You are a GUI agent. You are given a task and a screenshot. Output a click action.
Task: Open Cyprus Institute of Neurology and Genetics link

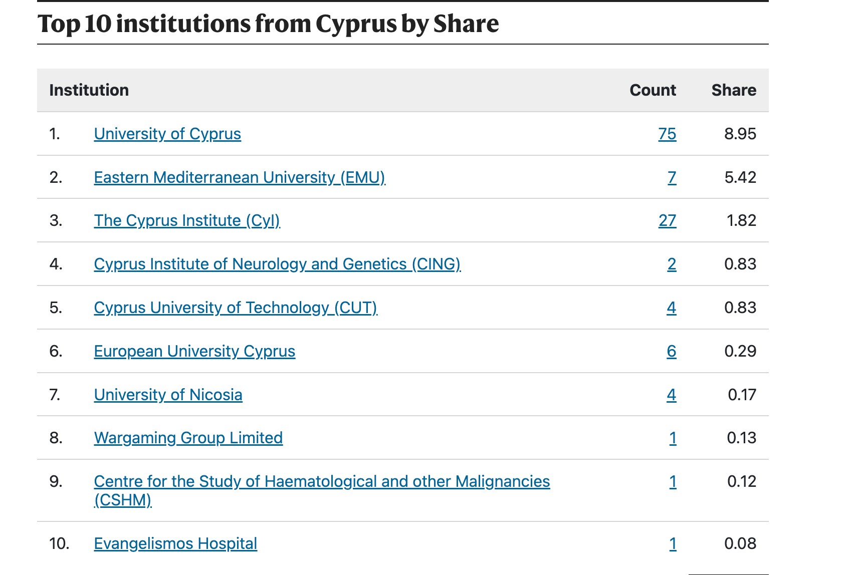(x=277, y=264)
